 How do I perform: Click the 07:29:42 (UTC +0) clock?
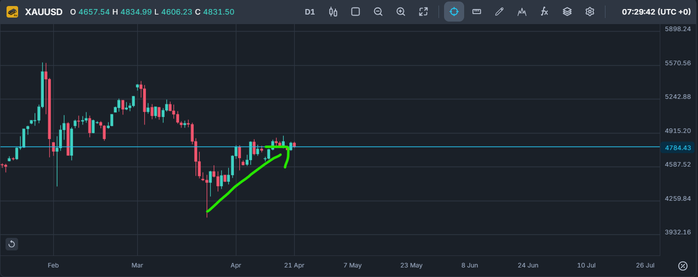(656, 12)
